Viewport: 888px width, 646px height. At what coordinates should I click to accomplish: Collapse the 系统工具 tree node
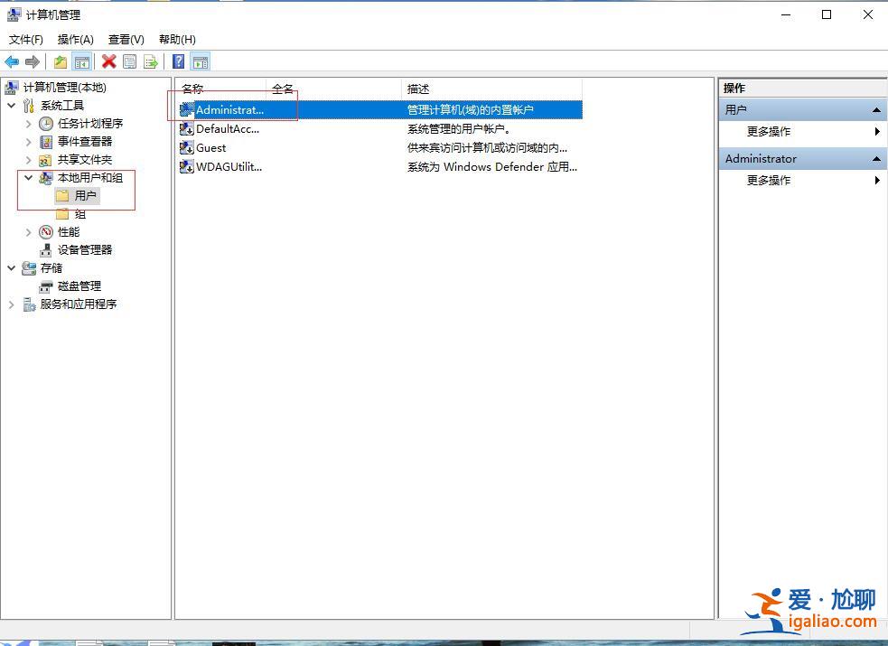coord(11,105)
